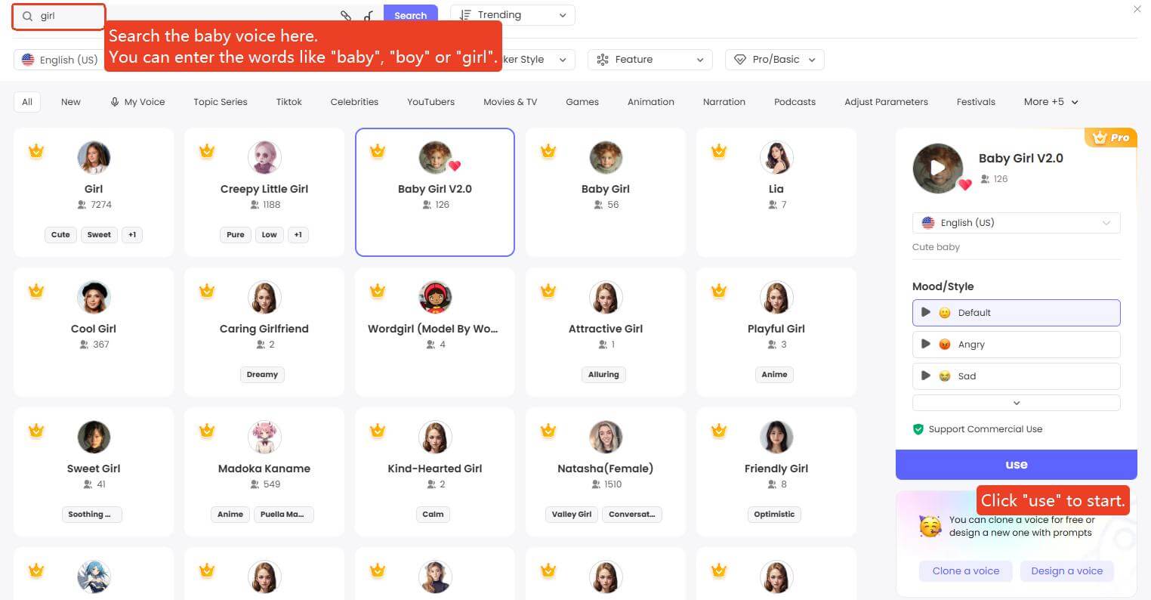Click the search field containing girl

point(59,16)
